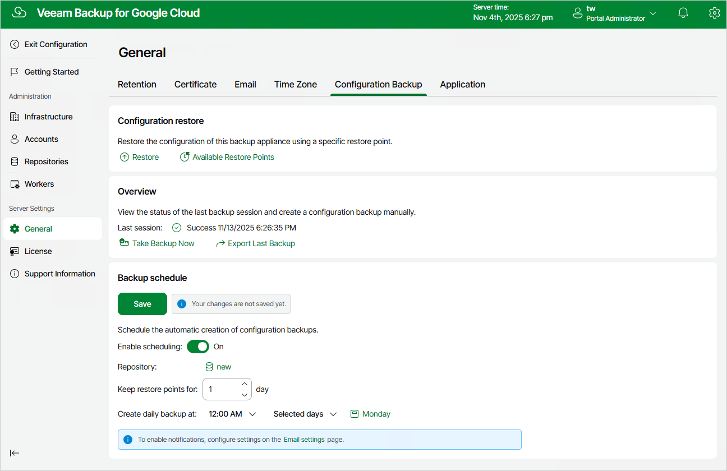This screenshot has height=471, width=727.
Task: Click the Support Information info icon
Action: [15, 274]
